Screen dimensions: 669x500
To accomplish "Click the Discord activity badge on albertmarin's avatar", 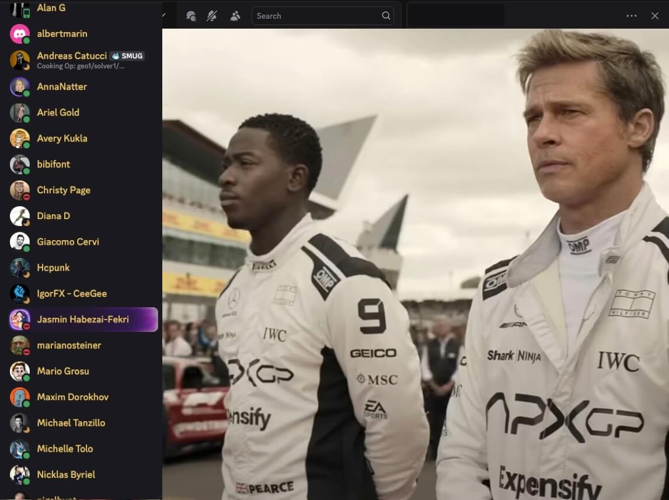I will (26, 40).
